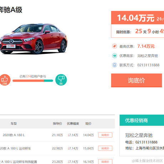164x164 pixels.
Task: Click 询底价 for 2020款 A 180 L row
Action: tap(105, 135)
